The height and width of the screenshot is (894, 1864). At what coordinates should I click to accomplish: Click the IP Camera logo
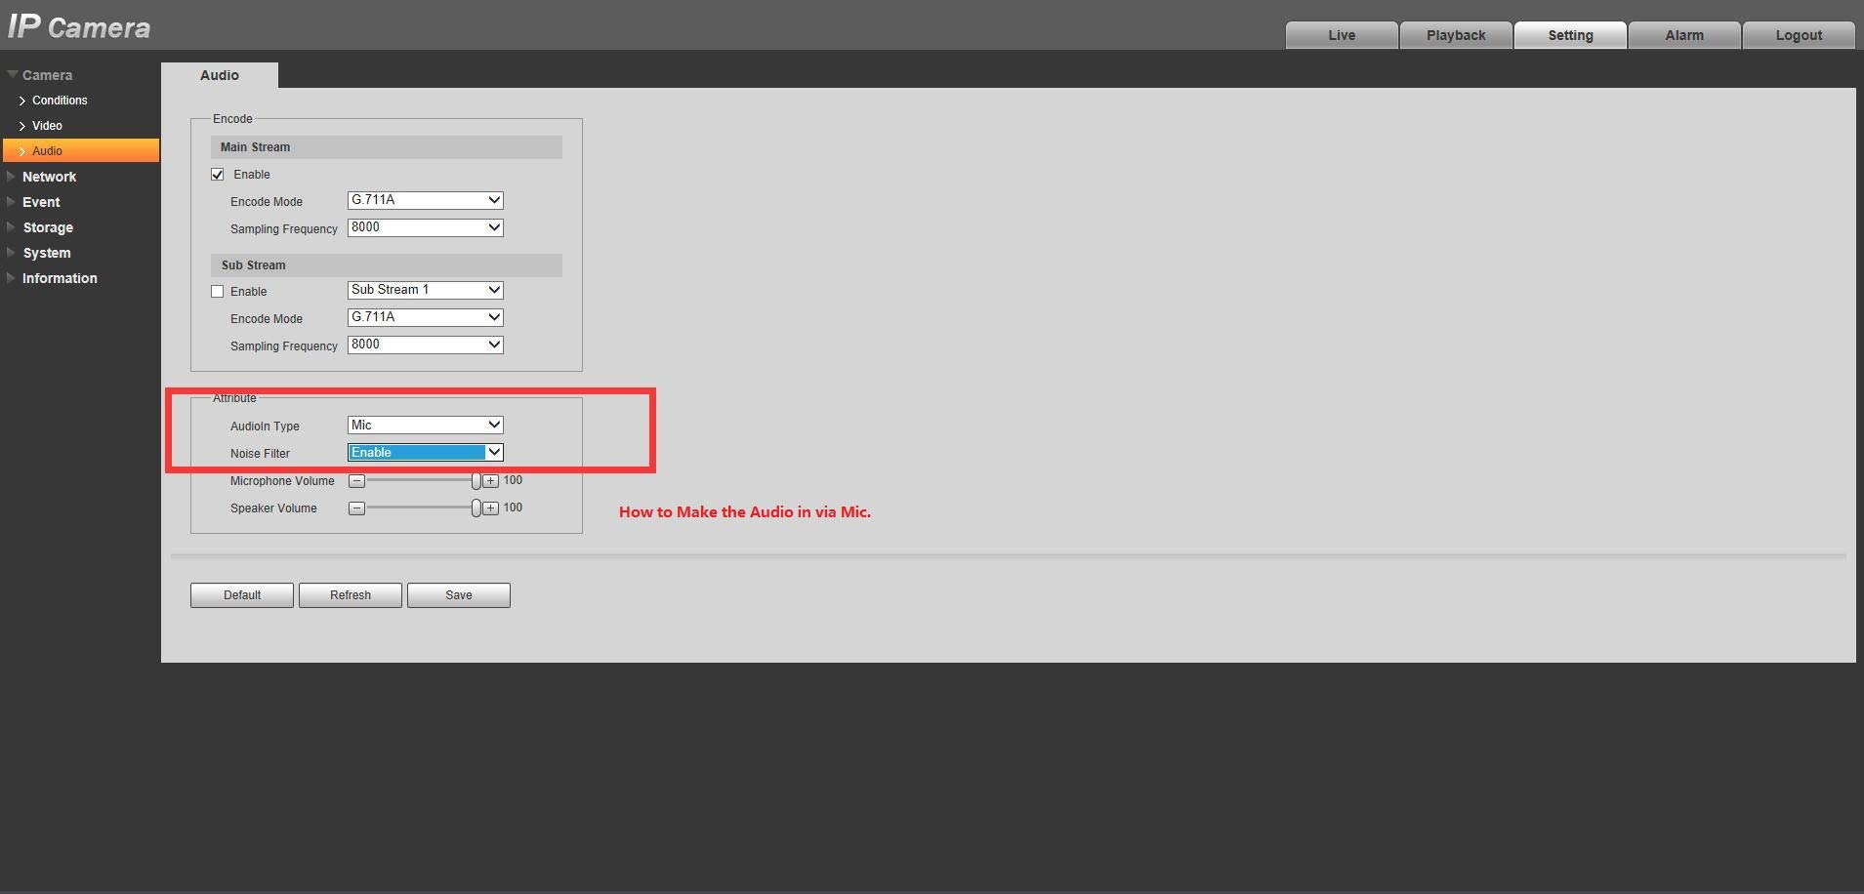click(x=79, y=26)
